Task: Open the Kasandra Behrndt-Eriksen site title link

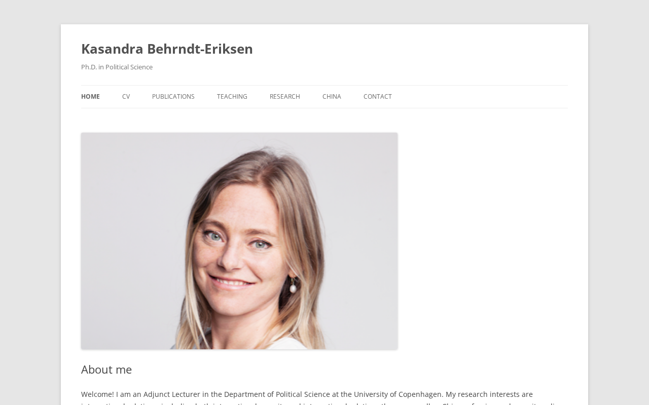Action: click(167, 49)
